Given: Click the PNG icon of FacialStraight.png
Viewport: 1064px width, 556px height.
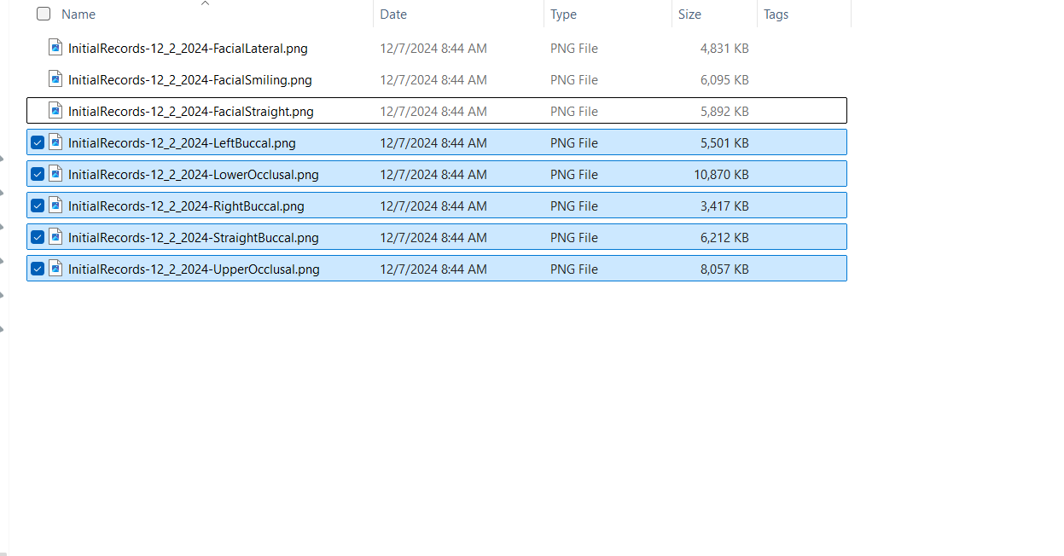Looking at the screenshot, I should (x=55, y=111).
